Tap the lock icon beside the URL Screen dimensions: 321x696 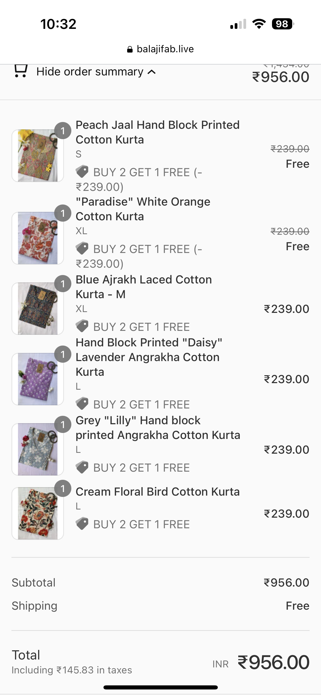pyautogui.click(x=130, y=50)
